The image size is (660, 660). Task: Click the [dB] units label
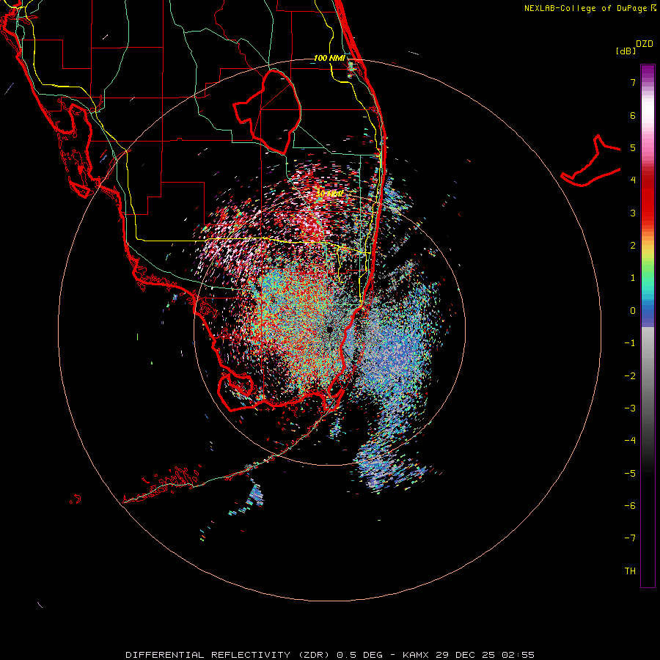pyautogui.click(x=626, y=51)
